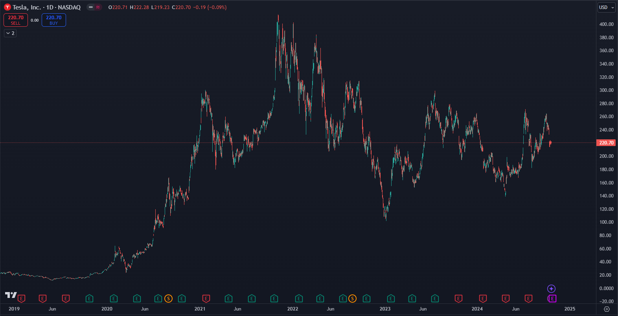Click the red earnings marker near 2024

pyautogui.click(x=483, y=299)
